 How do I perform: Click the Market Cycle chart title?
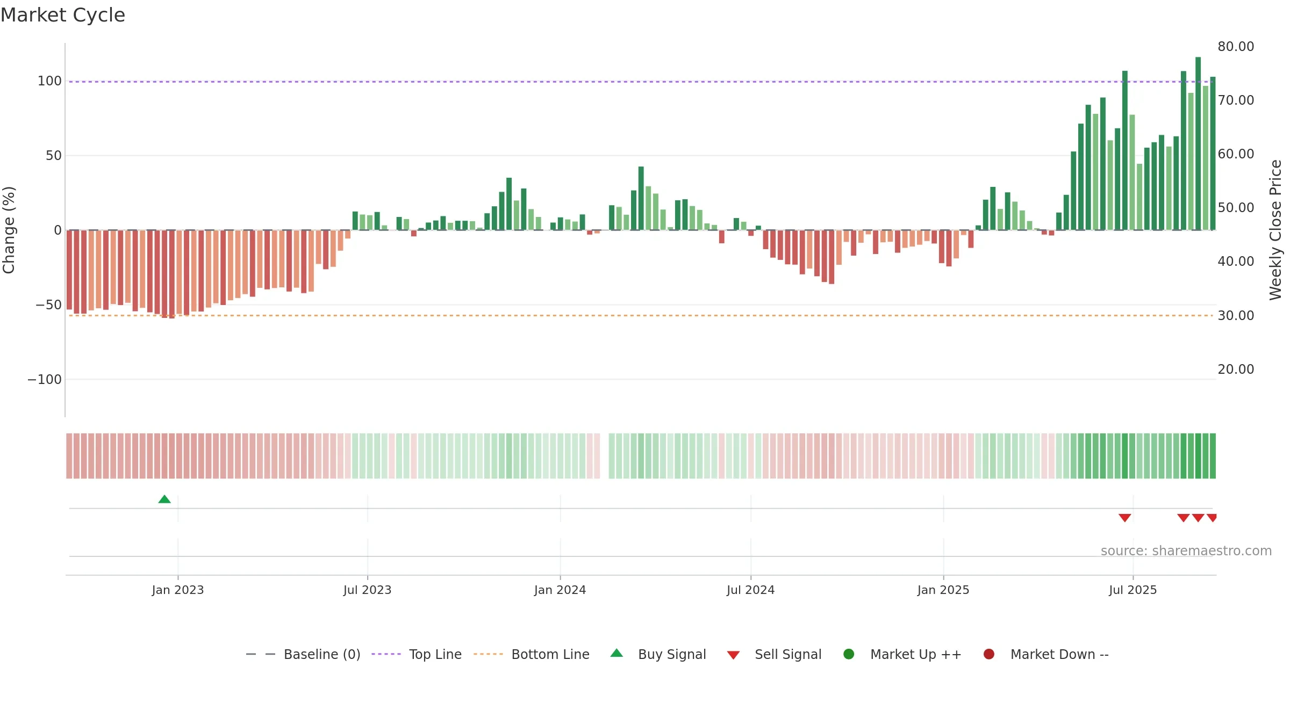63,15
